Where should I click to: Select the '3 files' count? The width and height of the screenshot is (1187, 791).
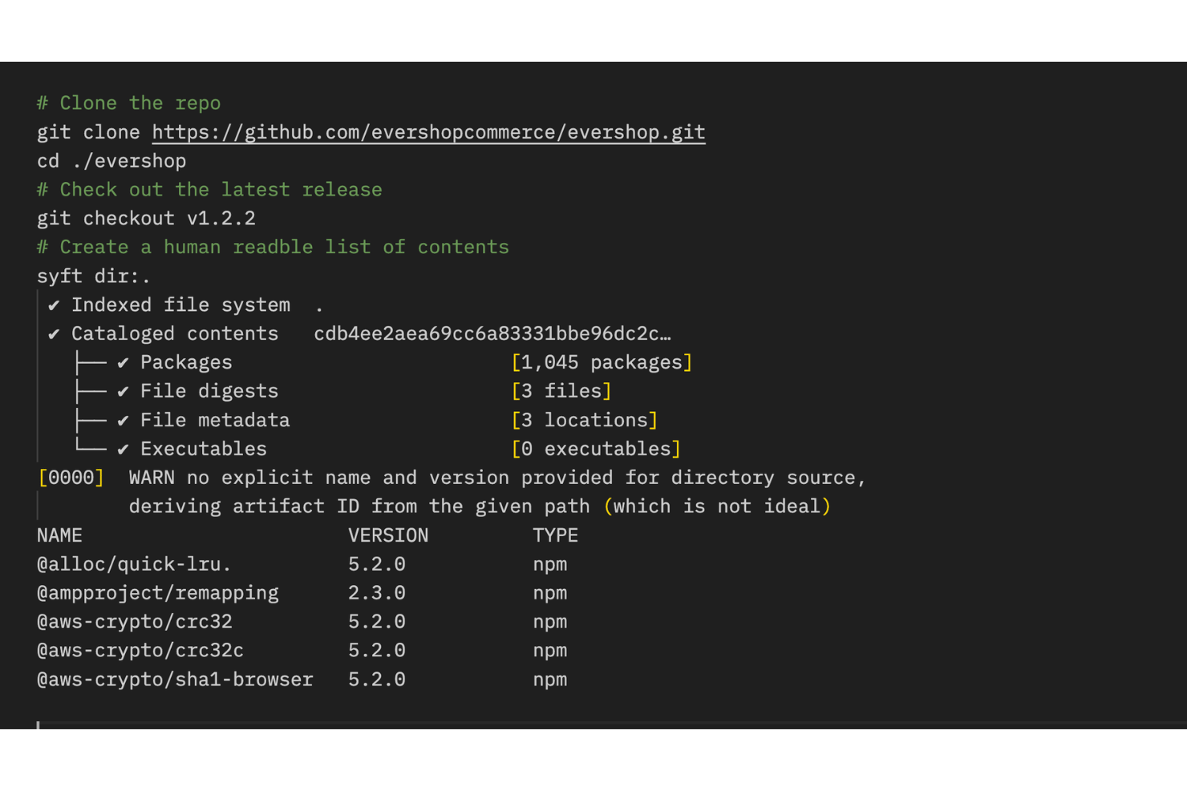click(561, 392)
